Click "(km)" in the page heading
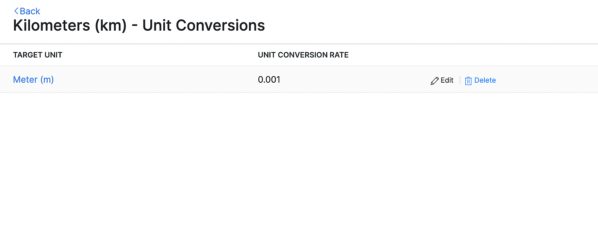598x232 pixels. pyautogui.click(x=111, y=26)
